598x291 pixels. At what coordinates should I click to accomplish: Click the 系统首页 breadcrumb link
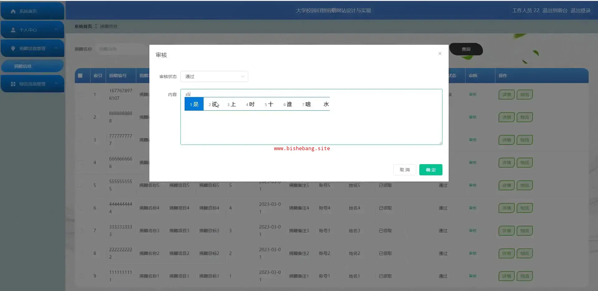[x=83, y=26]
